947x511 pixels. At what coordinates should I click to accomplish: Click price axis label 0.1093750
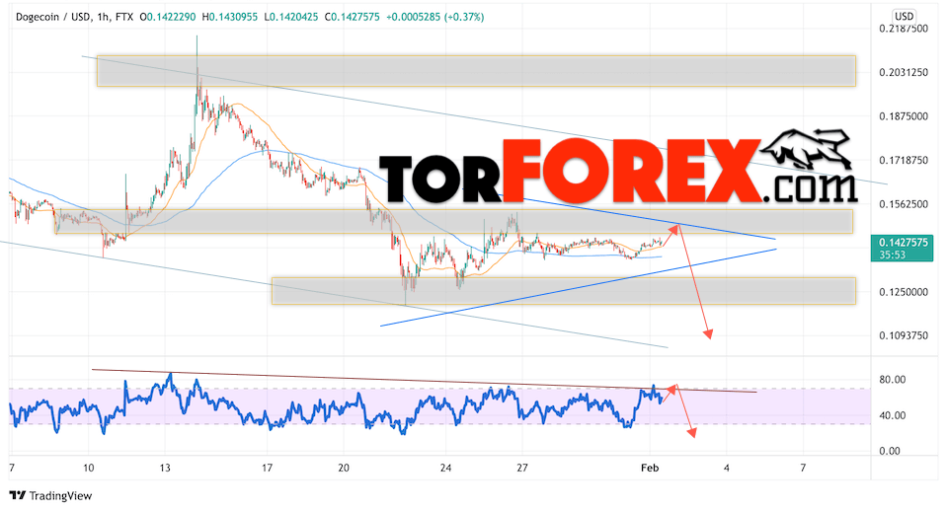tap(904, 335)
